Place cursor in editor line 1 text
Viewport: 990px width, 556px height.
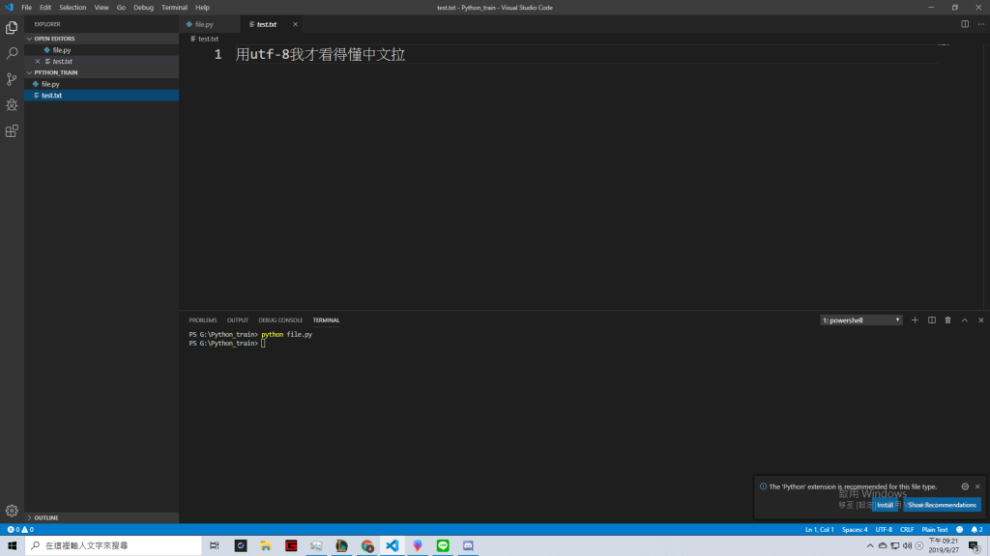pyautogui.click(x=320, y=55)
